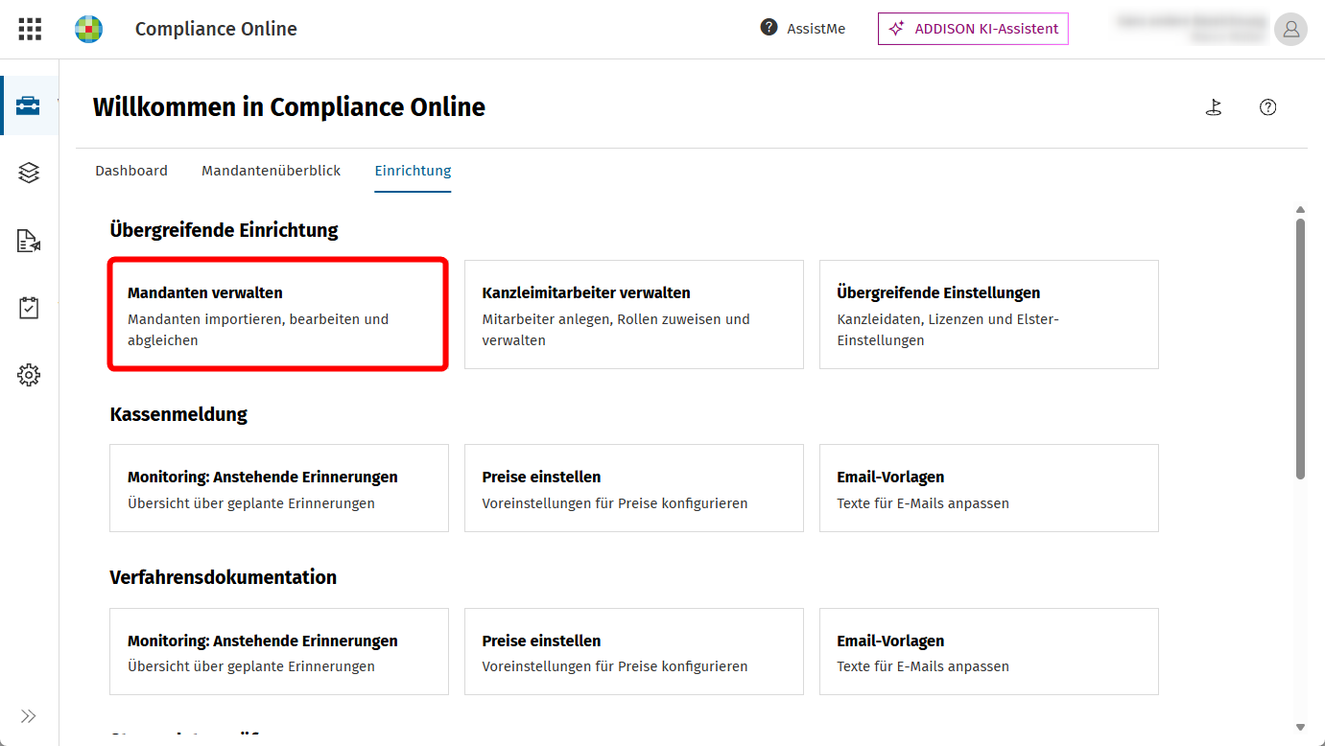Open the Übergreifende Einstellungen card
Screen dimensions: 1325x746
(989, 315)
